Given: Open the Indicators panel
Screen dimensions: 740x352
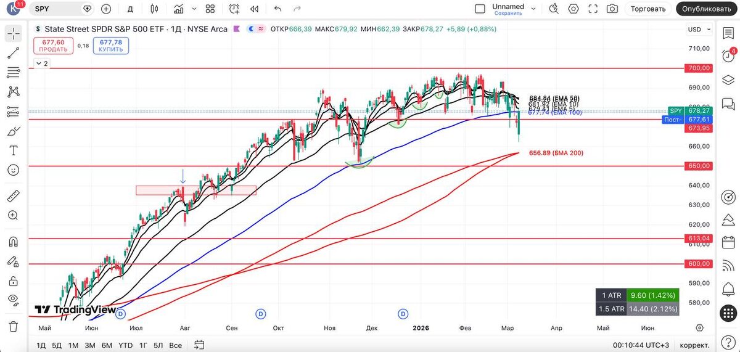Looking at the screenshot, I should pos(178,9).
